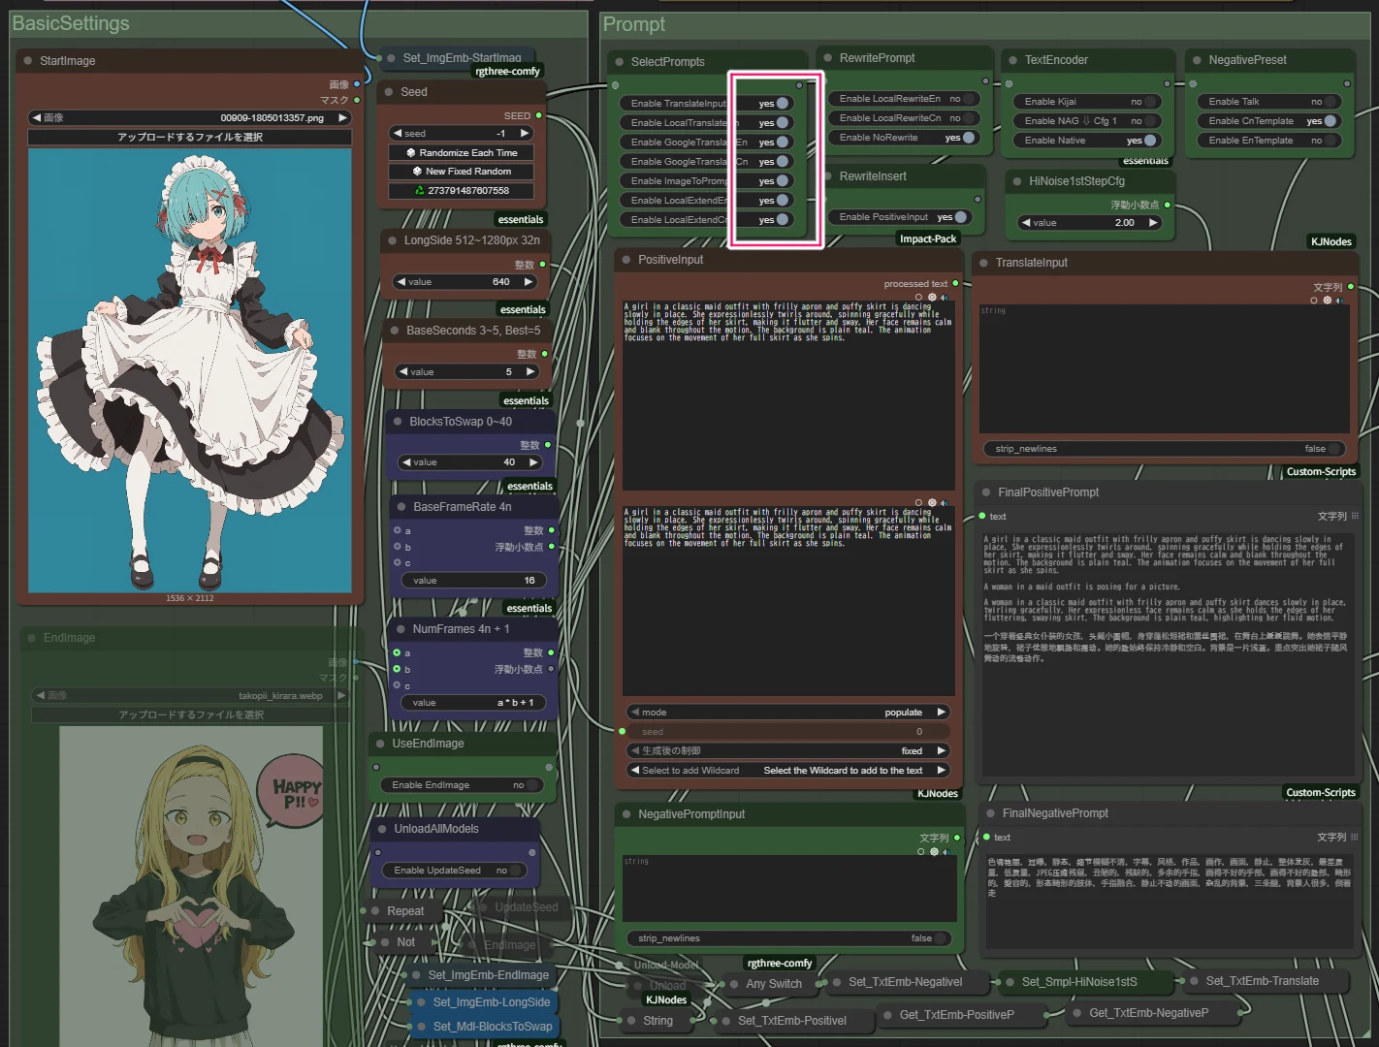Screen dimensions: 1379x1047
Task: Collapse the BaseFrameRate 4n node dot
Action: (401, 507)
